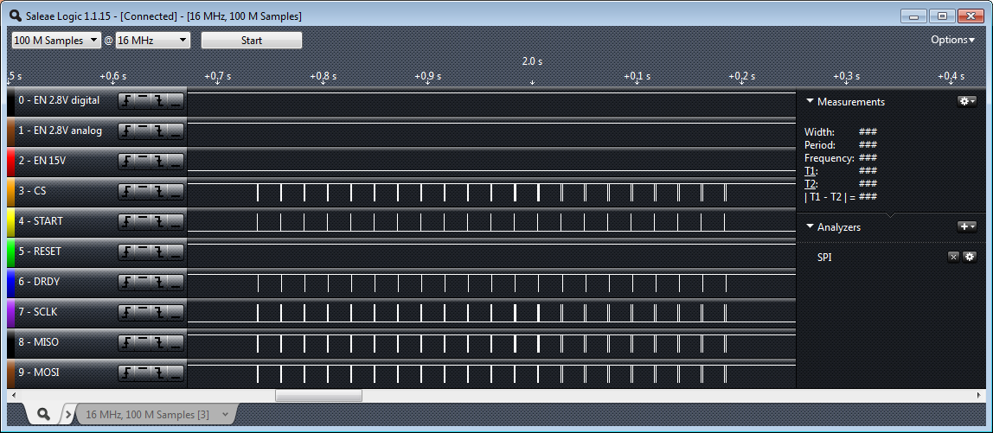Open the 16 MHz sample rate dropdown
The image size is (993, 433).
tap(152, 41)
